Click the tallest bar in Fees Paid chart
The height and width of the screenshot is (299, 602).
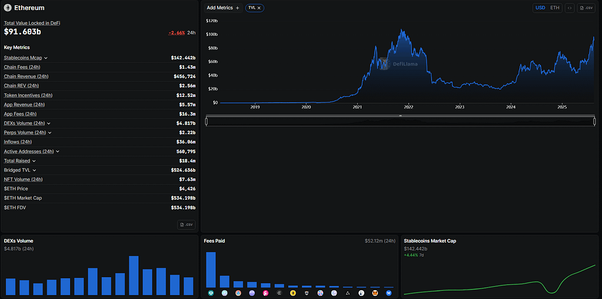click(x=211, y=270)
